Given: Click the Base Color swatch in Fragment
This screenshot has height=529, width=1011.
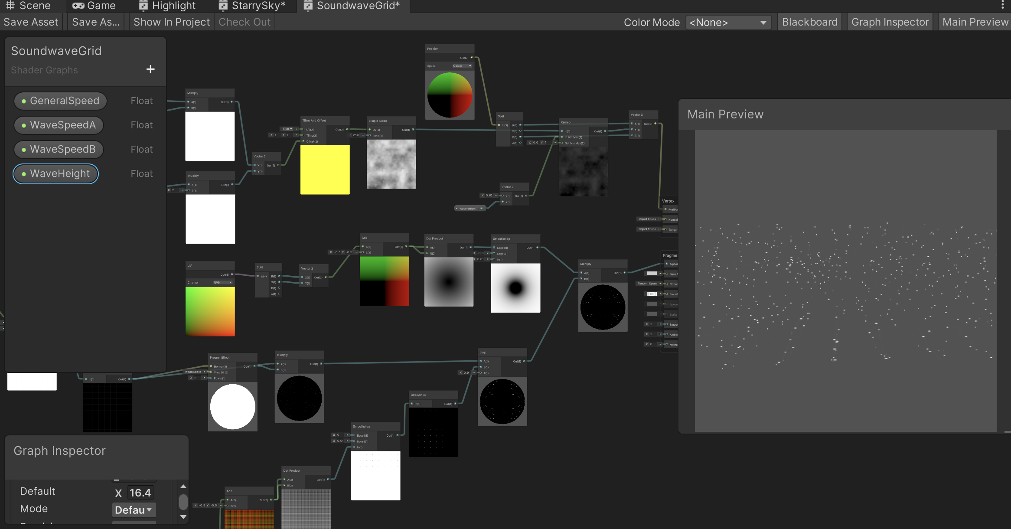Looking at the screenshot, I should point(652,274).
